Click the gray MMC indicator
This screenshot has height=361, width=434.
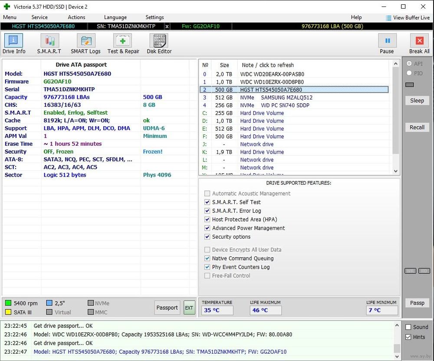point(91,312)
